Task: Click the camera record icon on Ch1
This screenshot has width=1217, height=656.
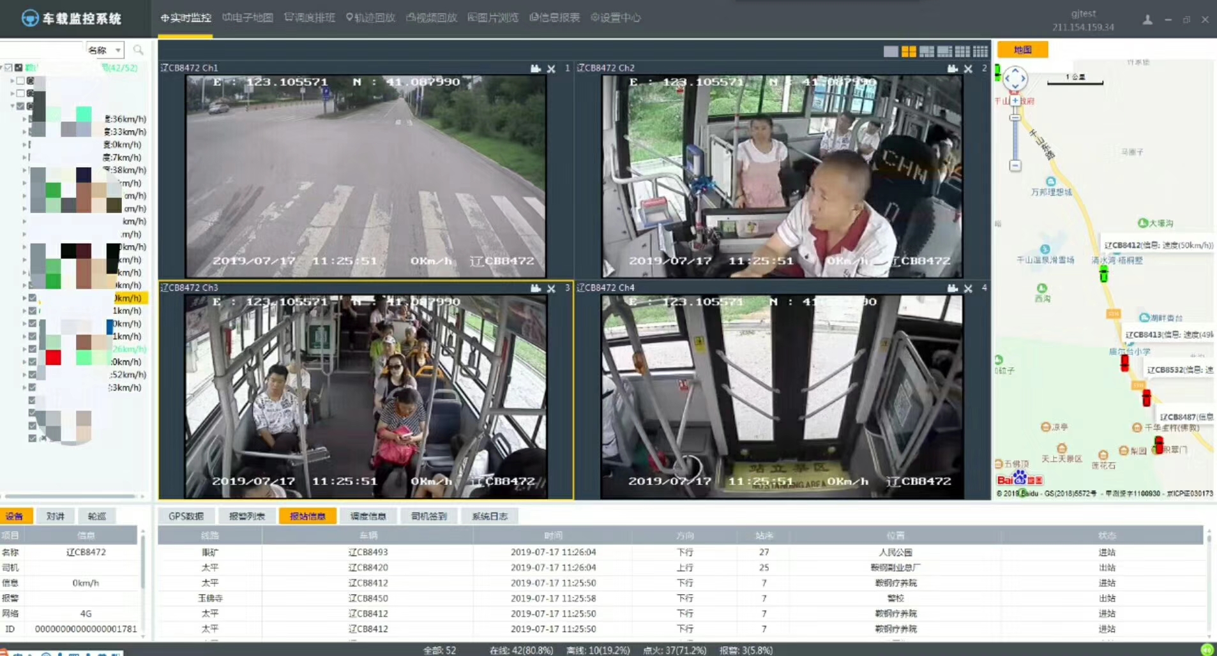Action: [x=535, y=68]
